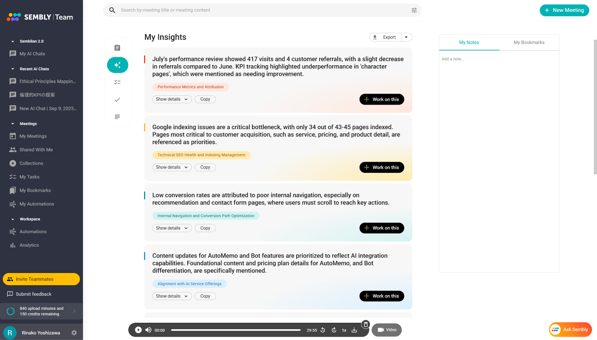Image resolution: width=597 pixels, height=340 pixels.
Task: Open the Export dropdown arrow
Action: tap(406, 37)
